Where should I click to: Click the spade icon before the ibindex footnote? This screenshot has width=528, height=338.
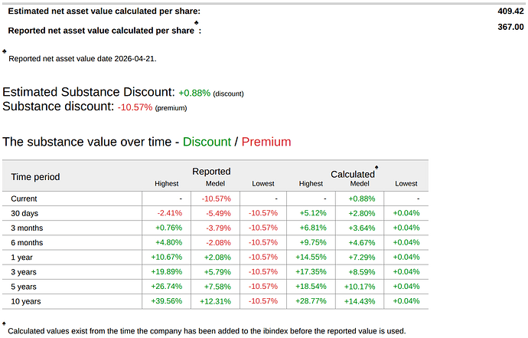(4, 323)
